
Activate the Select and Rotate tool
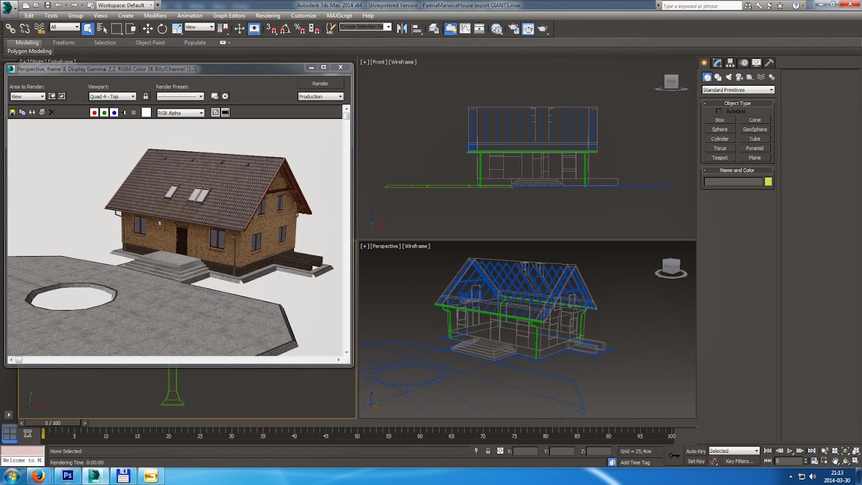(162, 29)
